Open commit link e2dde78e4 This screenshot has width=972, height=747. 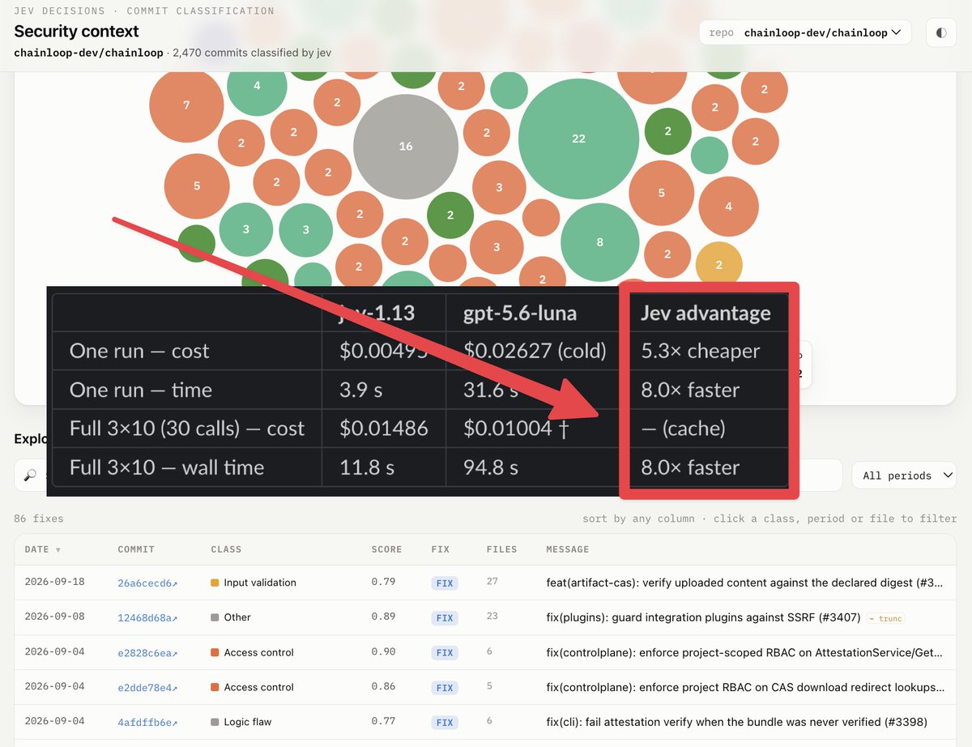point(147,687)
